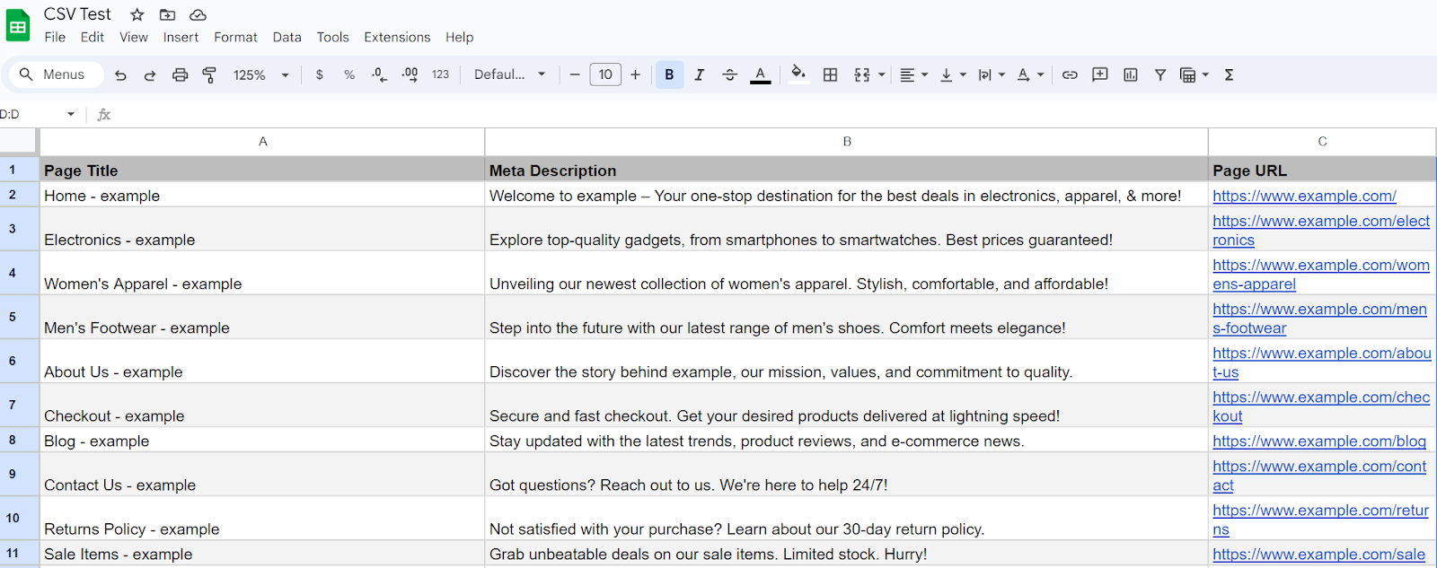Open the Format menu
The width and height of the screenshot is (1437, 568).
click(x=235, y=37)
